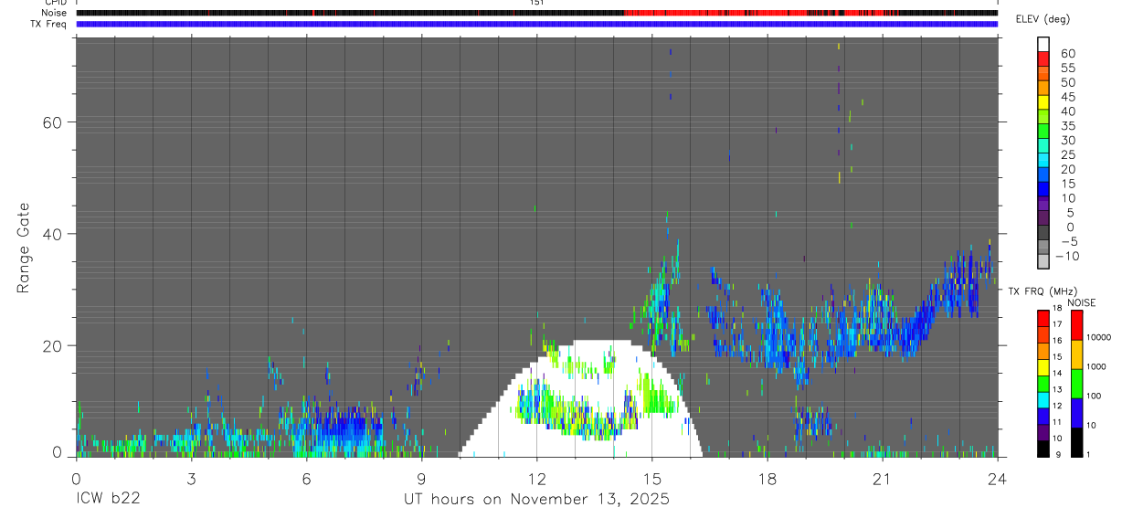Click the ELEV colorbar value '45'
This screenshot has width=1122, height=518.
1067,97
